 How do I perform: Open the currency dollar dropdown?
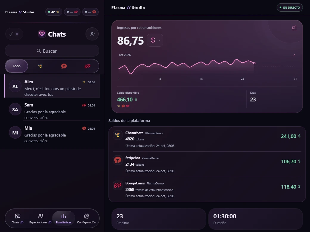click(x=155, y=40)
